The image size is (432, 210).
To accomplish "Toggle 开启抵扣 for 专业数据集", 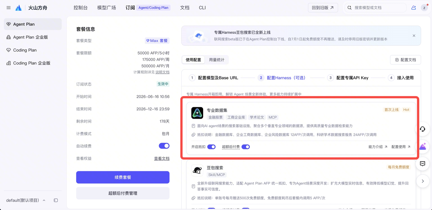I will (x=211, y=147).
